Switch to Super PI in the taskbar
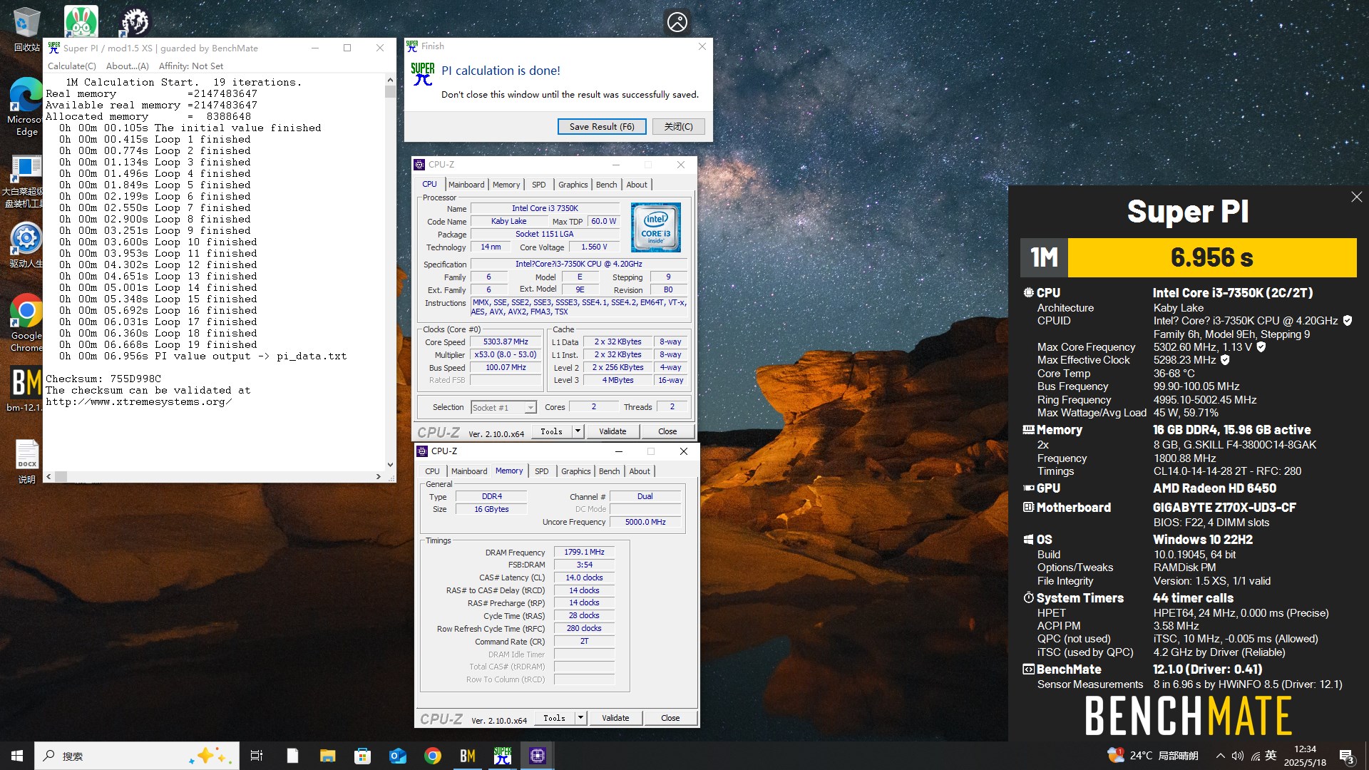The height and width of the screenshot is (770, 1369). (x=503, y=756)
